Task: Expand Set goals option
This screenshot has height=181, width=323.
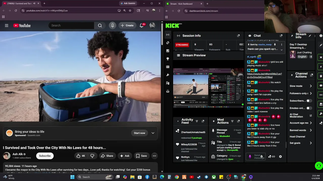Action: pyautogui.click(x=311, y=143)
